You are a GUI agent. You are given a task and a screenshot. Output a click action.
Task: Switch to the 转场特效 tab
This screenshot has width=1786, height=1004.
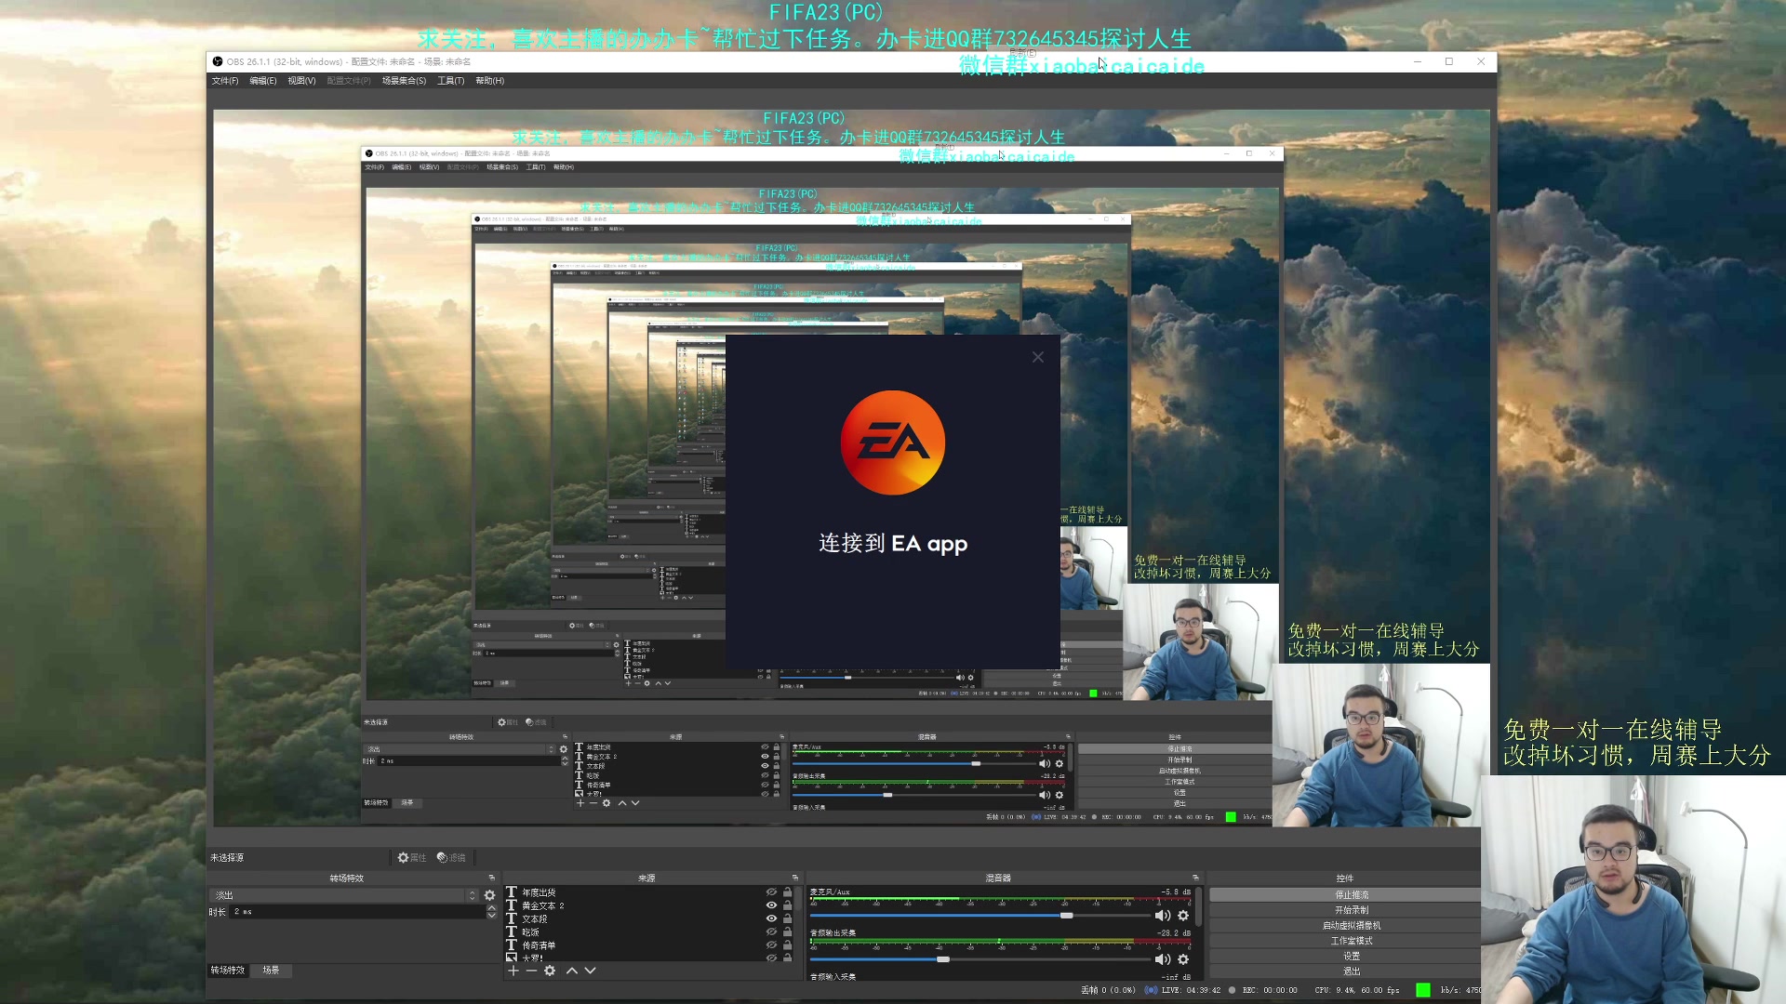[x=228, y=971]
